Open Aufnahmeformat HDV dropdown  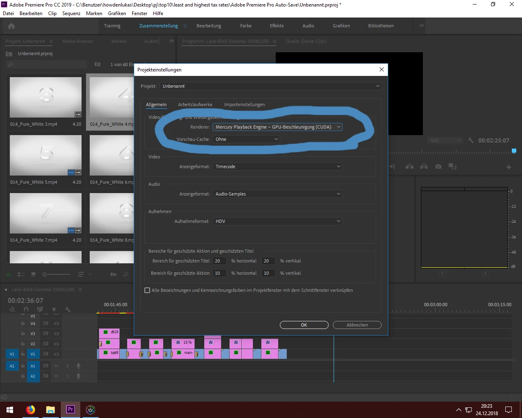[x=277, y=221]
